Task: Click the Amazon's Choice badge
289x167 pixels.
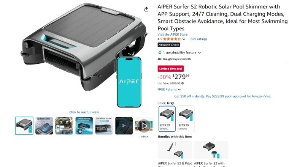Action: tap(169, 45)
